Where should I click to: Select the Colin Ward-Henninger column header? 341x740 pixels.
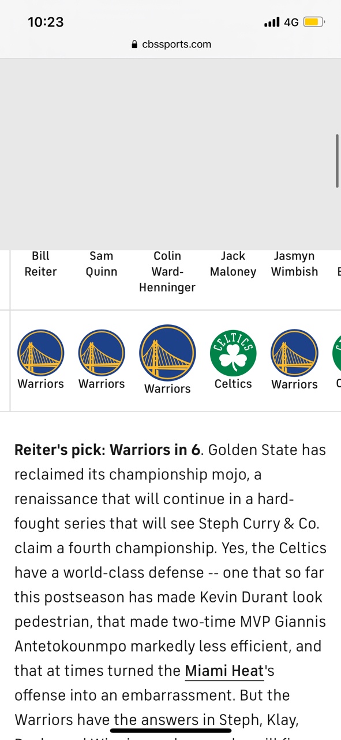tap(167, 271)
